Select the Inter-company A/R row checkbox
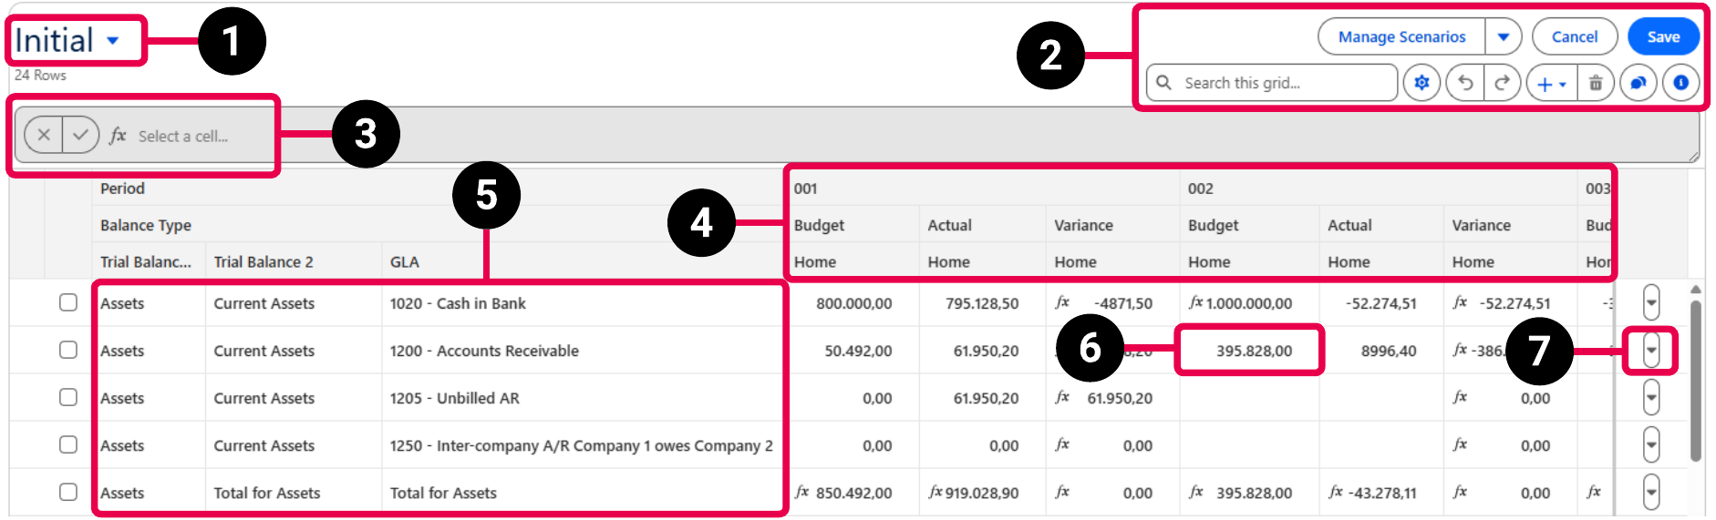This screenshot has width=1716, height=520. click(68, 444)
